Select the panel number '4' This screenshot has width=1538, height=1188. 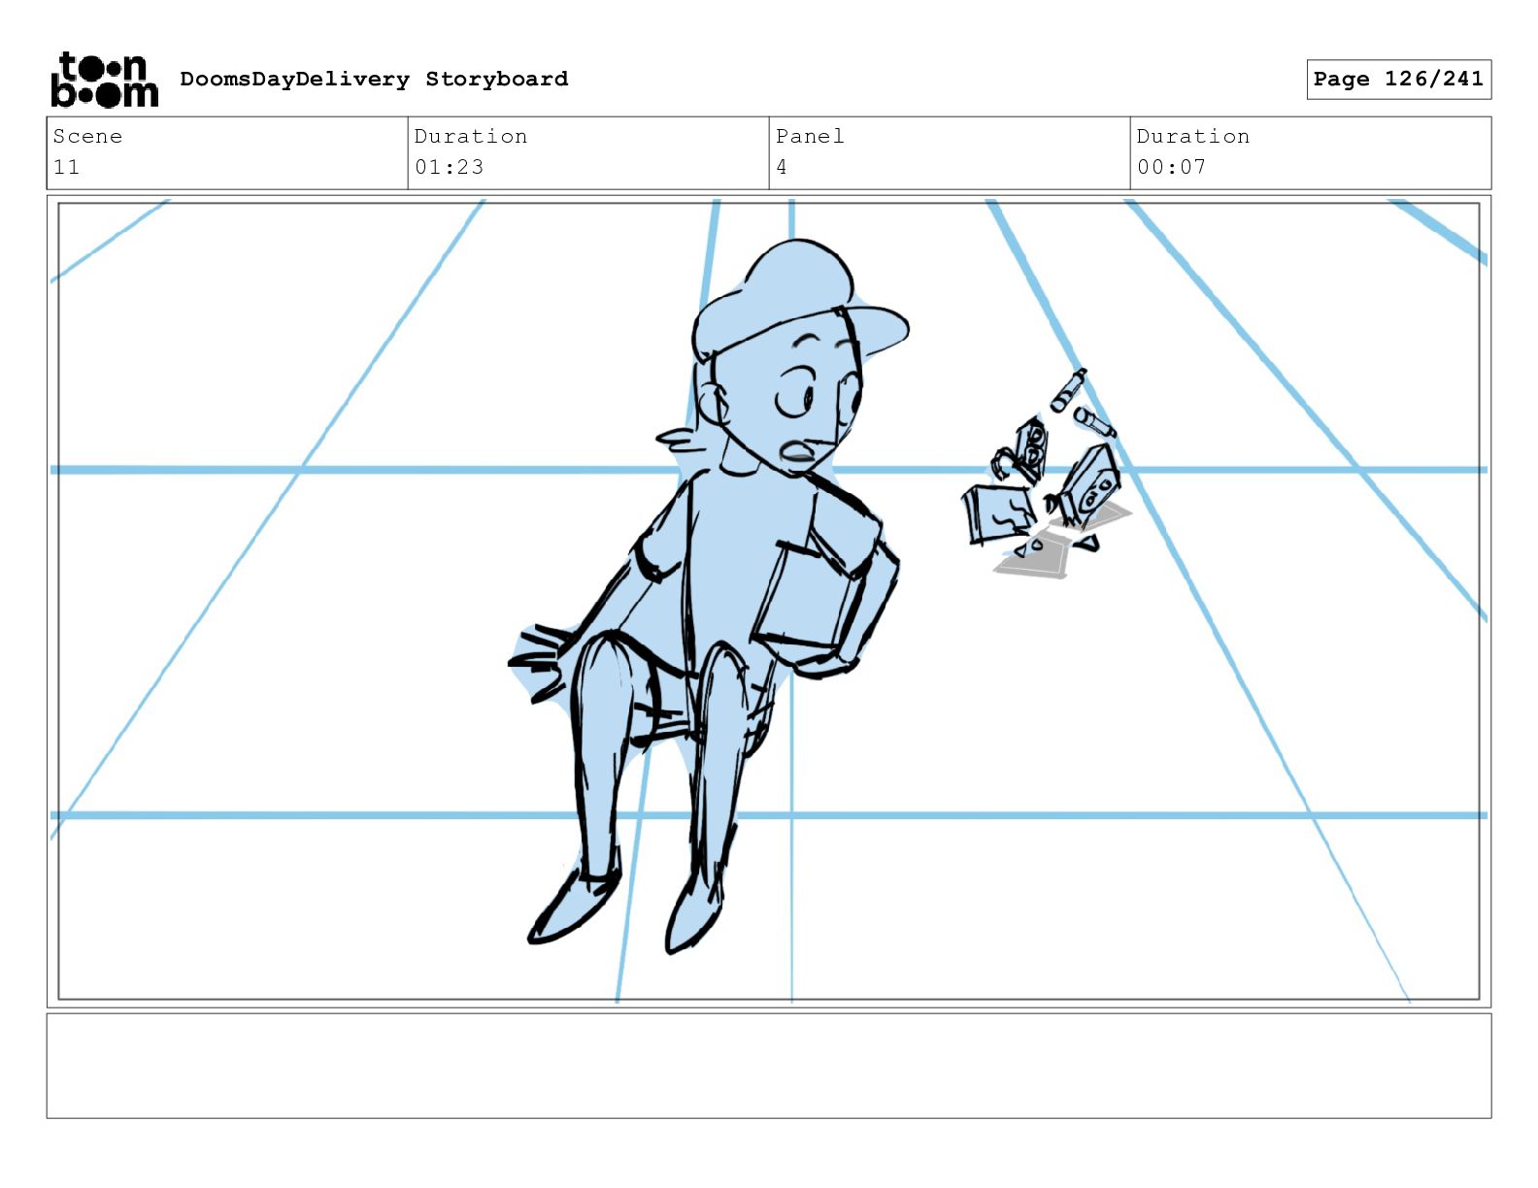[782, 167]
